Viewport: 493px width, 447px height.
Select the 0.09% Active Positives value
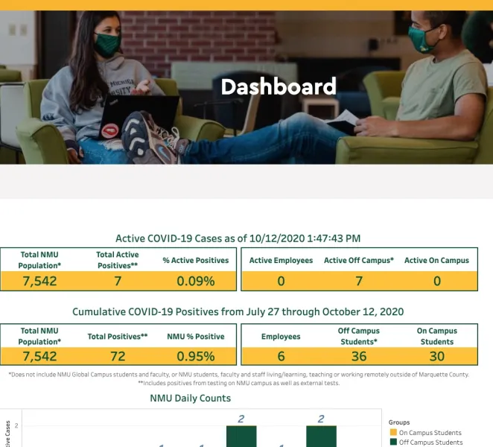(196, 281)
